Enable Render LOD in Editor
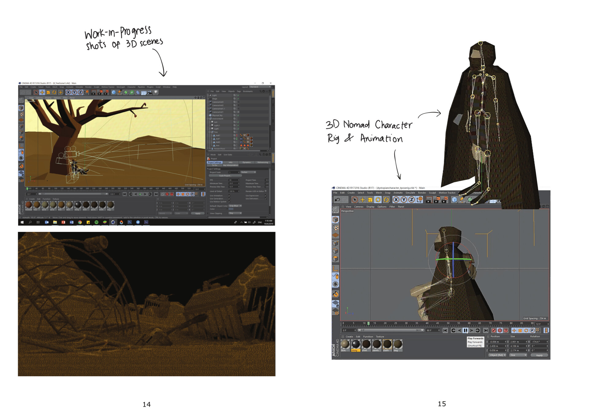The width and height of the screenshot is (589, 416). click(x=266, y=191)
